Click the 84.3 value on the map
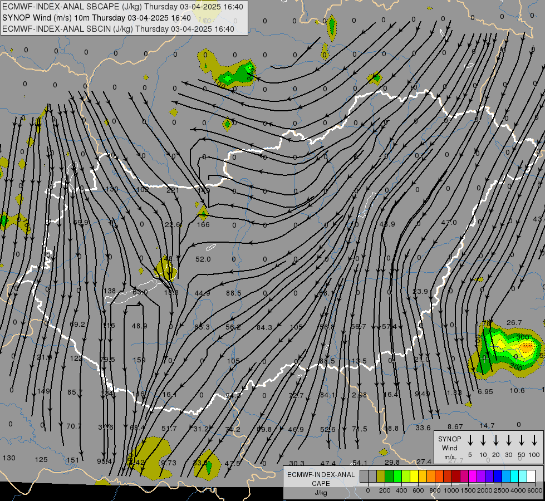 tap(264, 327)
